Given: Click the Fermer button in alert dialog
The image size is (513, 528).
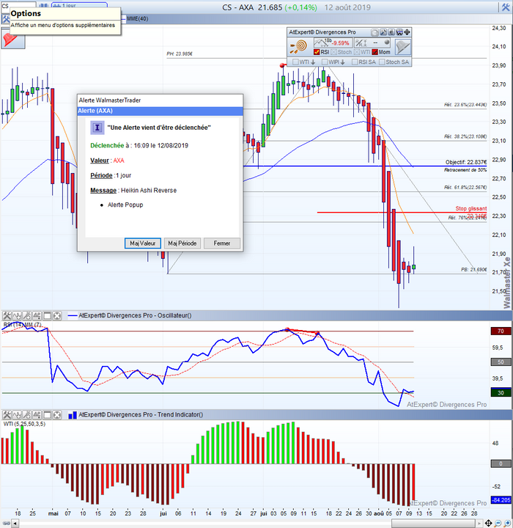Looking at the screenshot, I should coord(222,243).
